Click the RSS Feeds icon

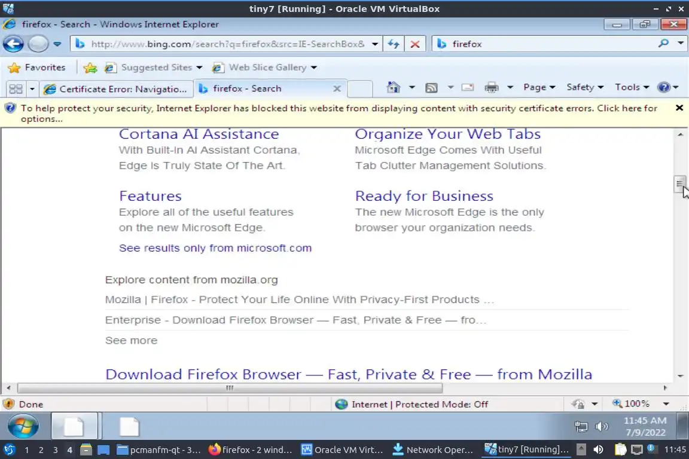pyautogui.click(x=431, y=88)
